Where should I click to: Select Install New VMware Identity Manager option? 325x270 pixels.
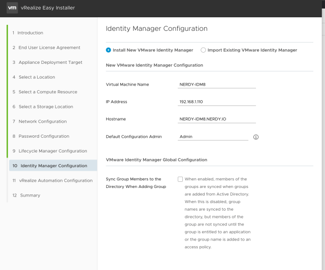109,50
